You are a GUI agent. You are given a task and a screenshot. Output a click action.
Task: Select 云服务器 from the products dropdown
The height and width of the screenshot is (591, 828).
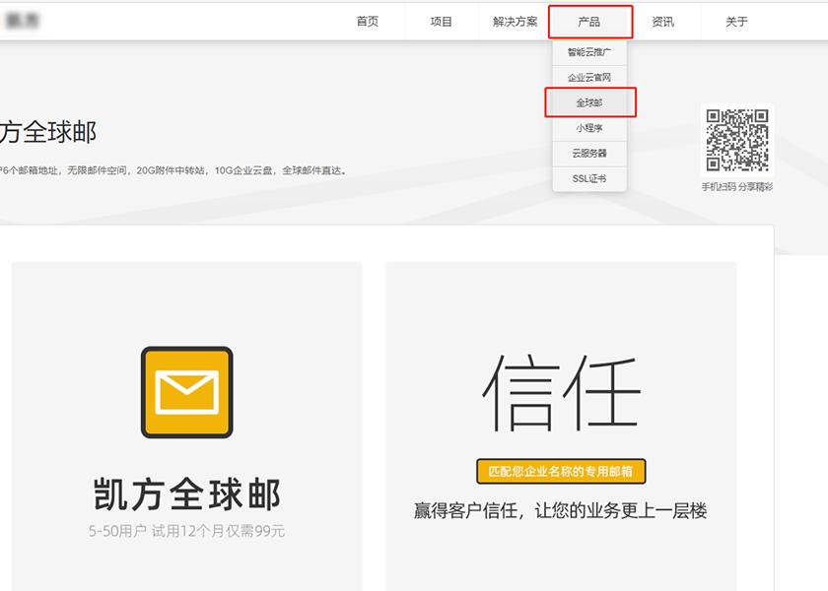[588, 153]
